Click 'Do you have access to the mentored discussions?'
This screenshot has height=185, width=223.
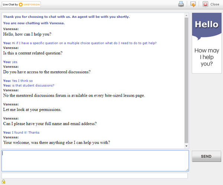[47, 72]
